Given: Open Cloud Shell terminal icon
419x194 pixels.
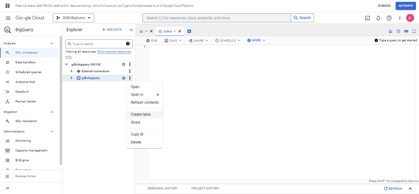Looking at the screenshot, I should tap(367, 18).
